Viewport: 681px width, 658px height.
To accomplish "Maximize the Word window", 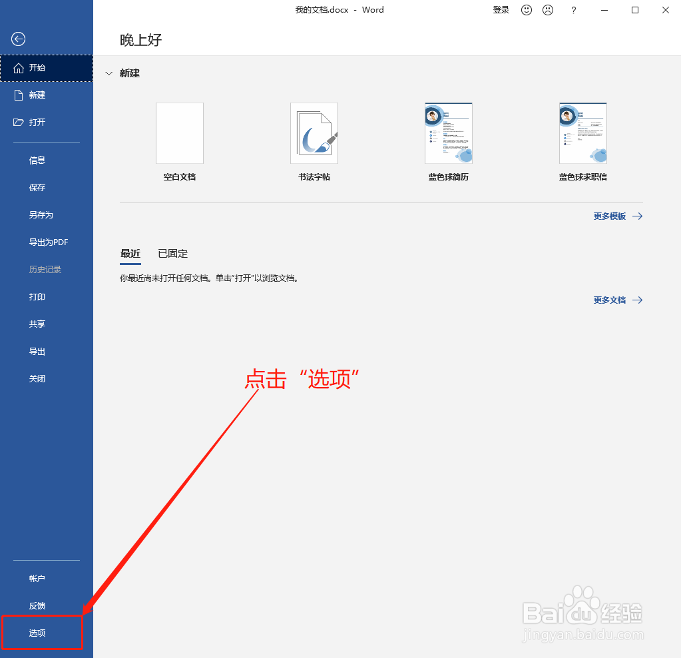I will [635, 10].
